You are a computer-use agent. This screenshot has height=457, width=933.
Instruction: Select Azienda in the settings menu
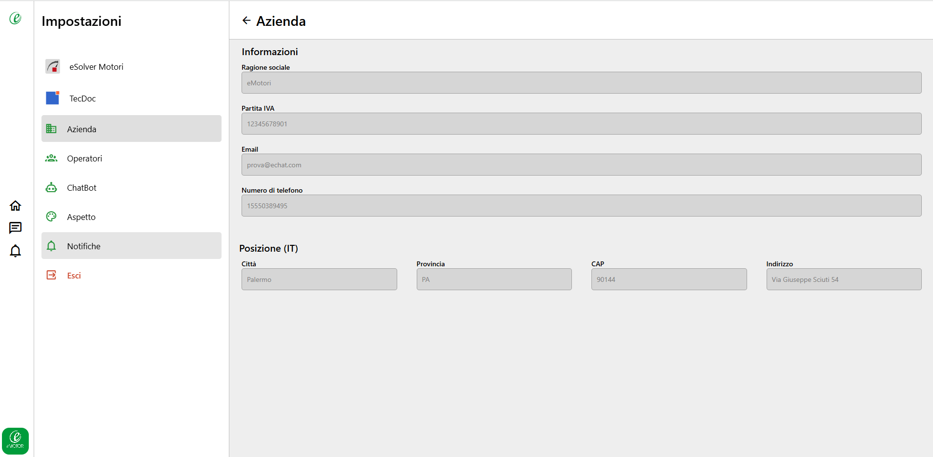(131, 129)
